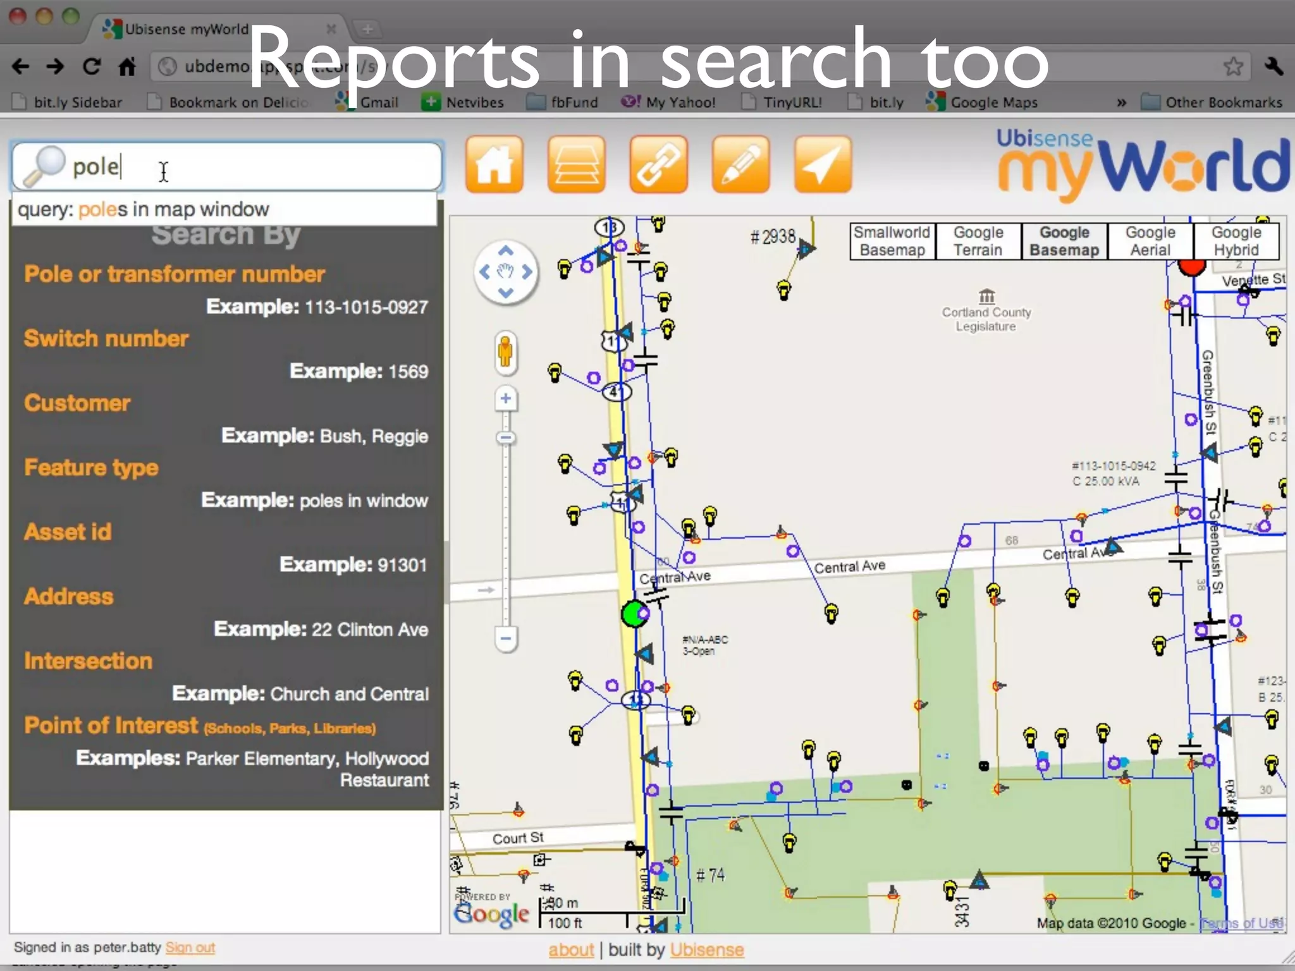Select the Ubisense myWorld browser tab
Image resolution: width=1295 pixels, height=971 pixels.
click(218, 29)
